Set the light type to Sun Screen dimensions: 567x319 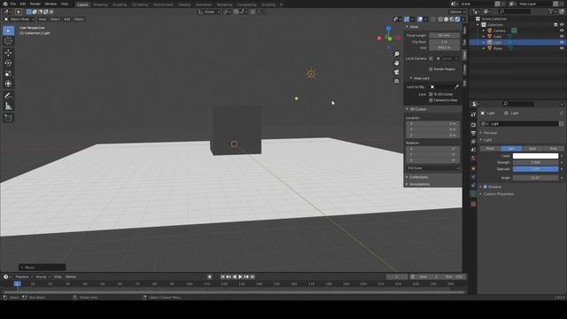click(x=511, y=149)
